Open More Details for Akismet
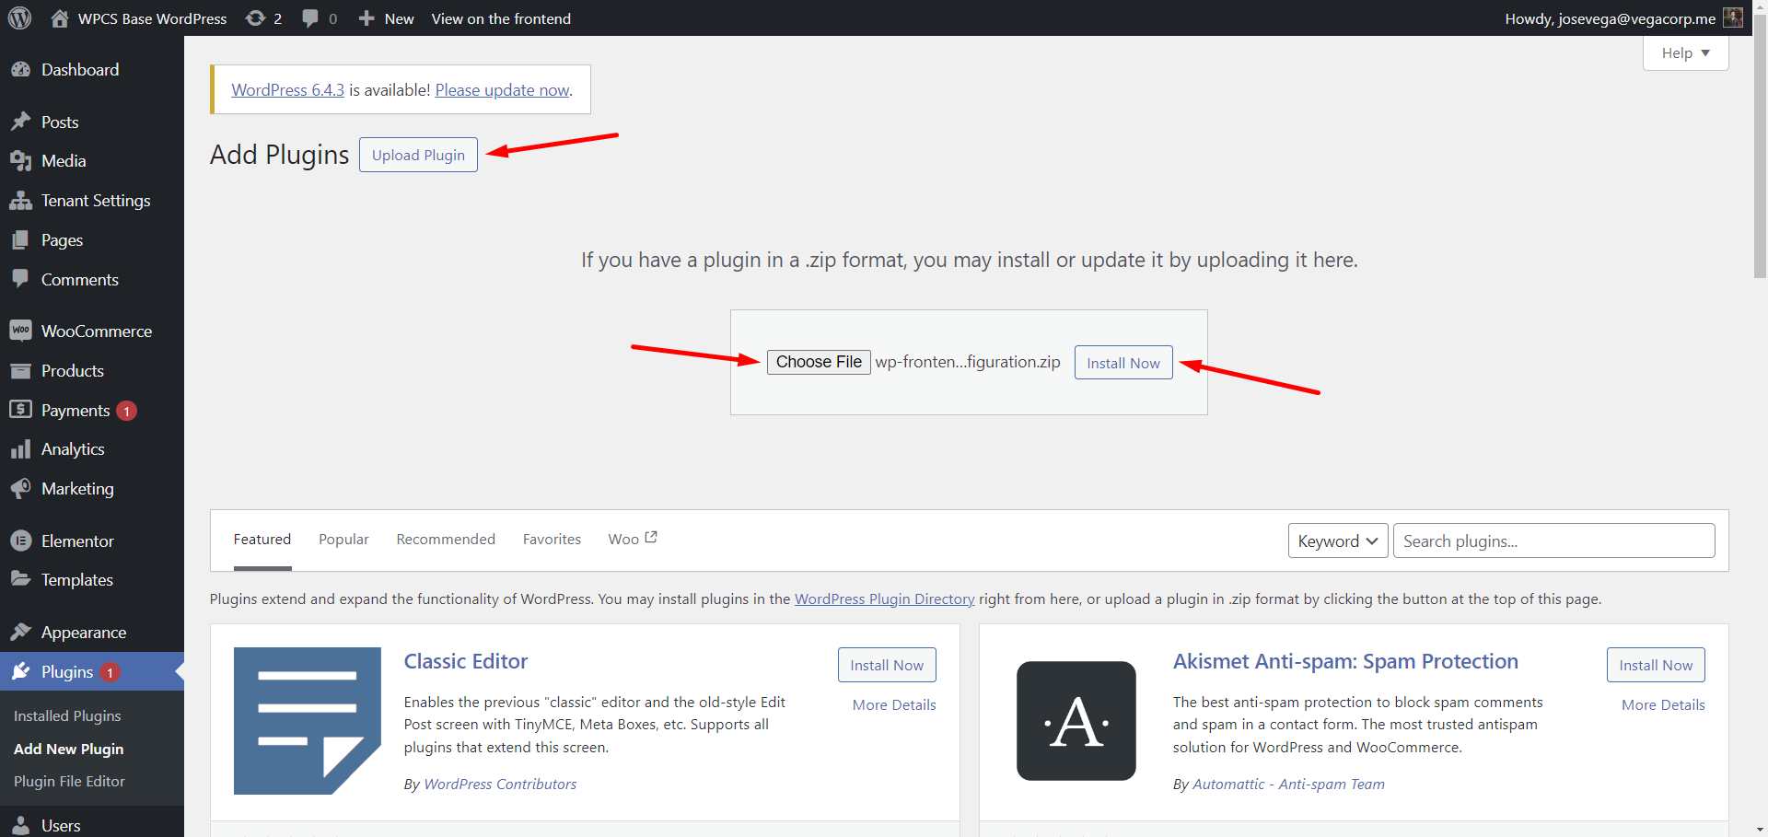The width and height of the screenshot is (1768, 837). [1663, 704]
